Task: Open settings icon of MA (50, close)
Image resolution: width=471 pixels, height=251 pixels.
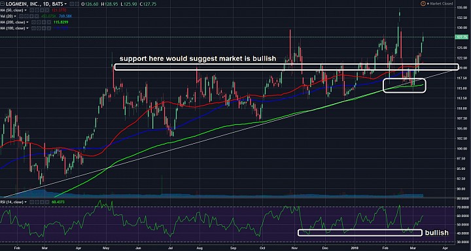Action: click(x=37, y=10)
